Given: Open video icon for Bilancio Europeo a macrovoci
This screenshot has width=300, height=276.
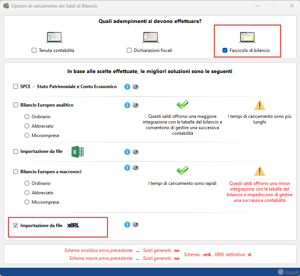Looking at the screenshot, I should click(x=136, y=168).
